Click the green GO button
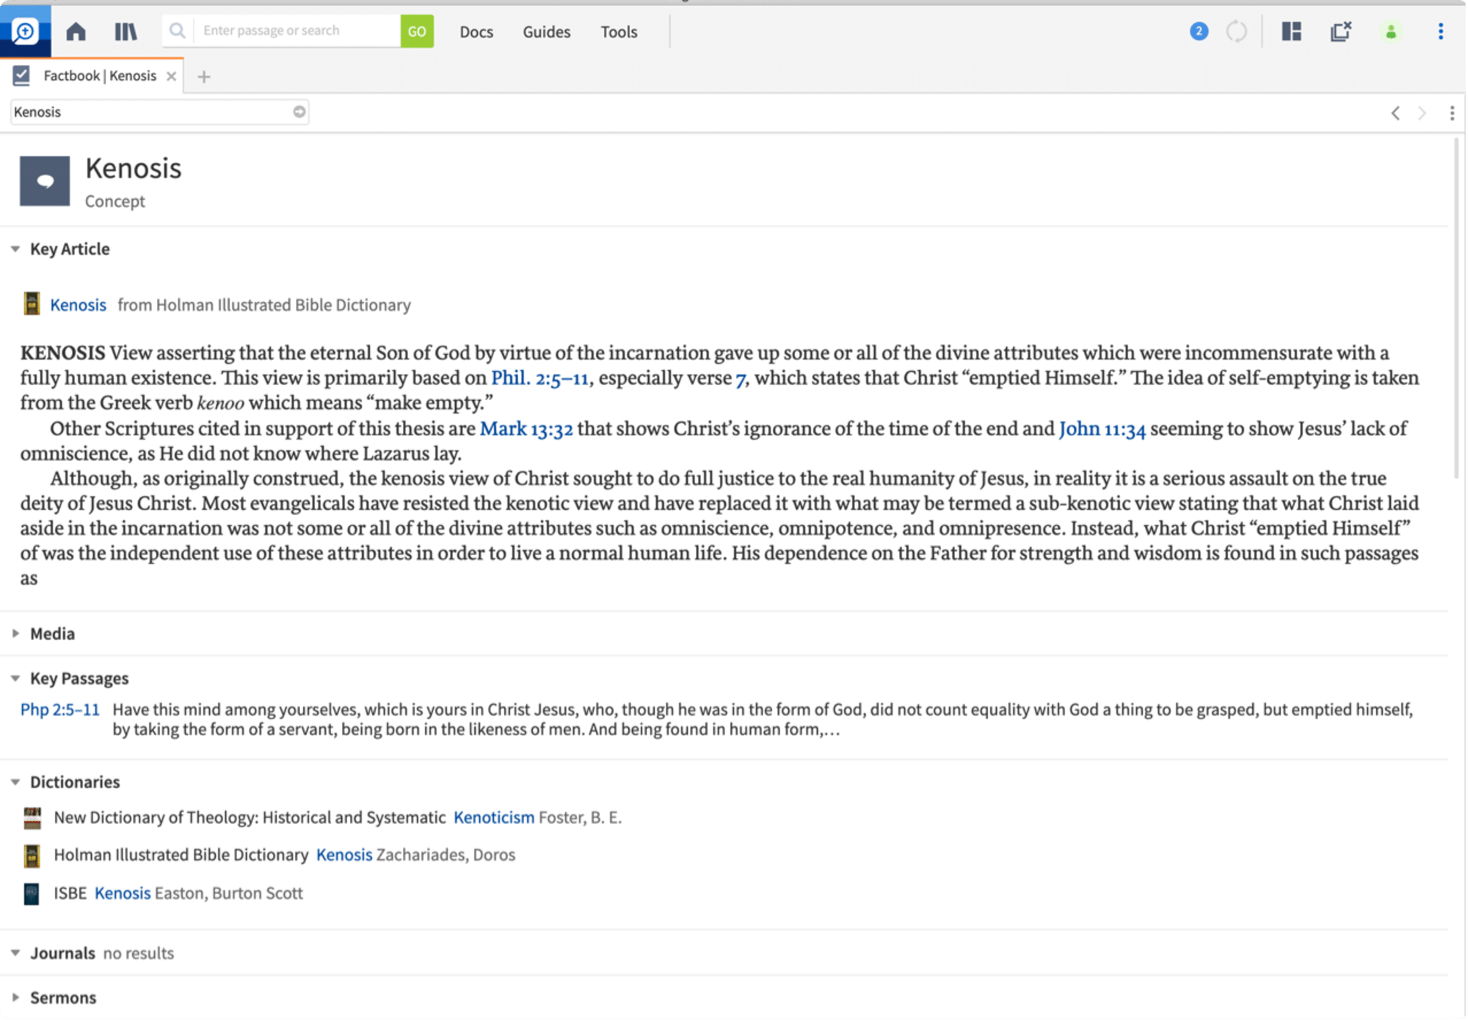 pyautogui.click(x=417, y=31)
